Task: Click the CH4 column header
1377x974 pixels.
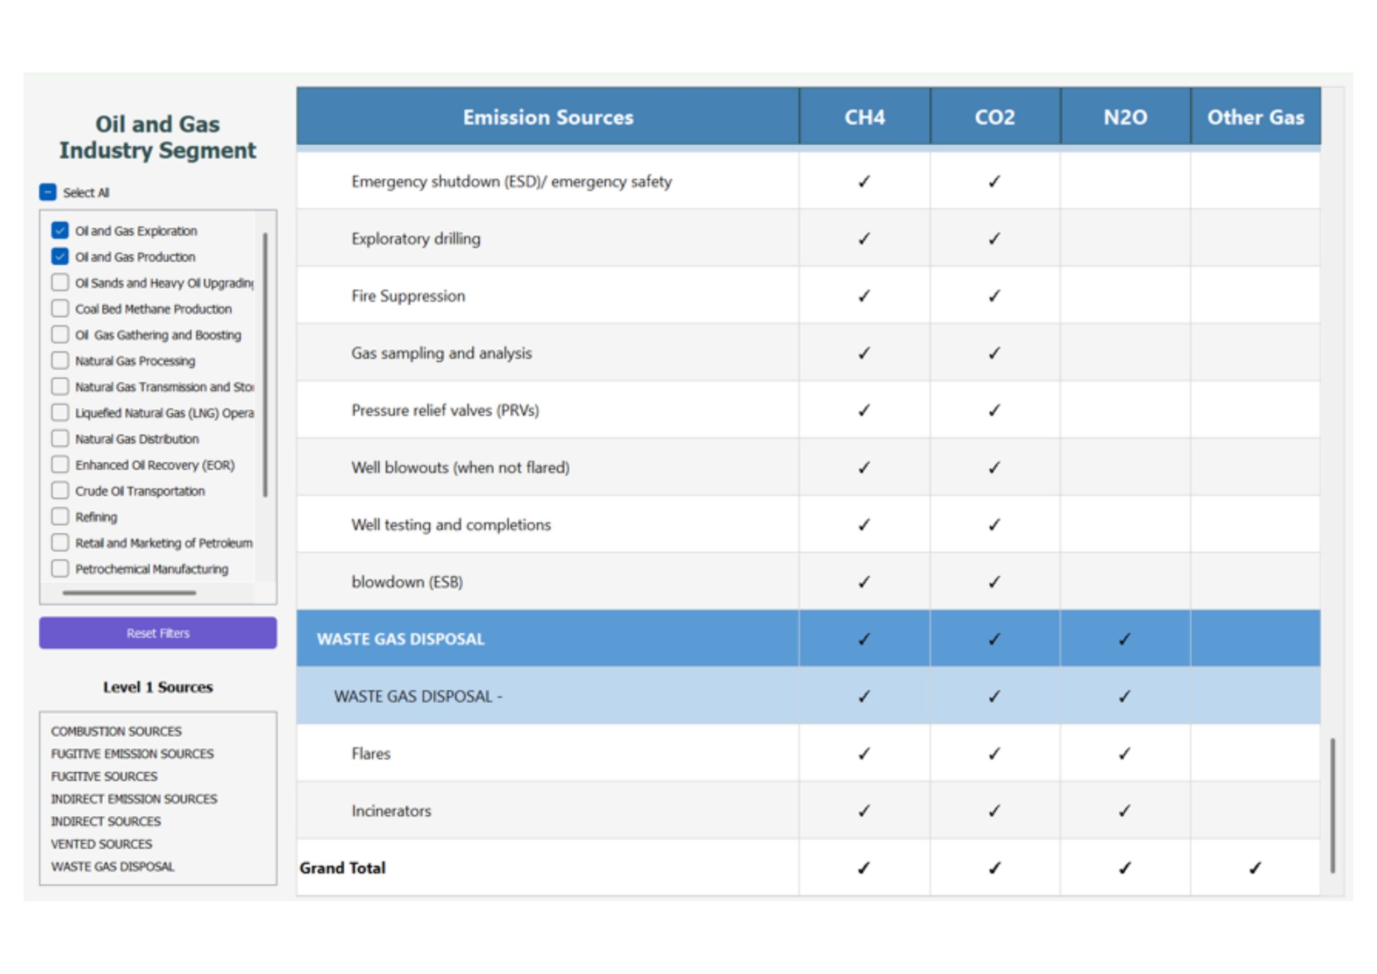Action: (x=864, y=117)
